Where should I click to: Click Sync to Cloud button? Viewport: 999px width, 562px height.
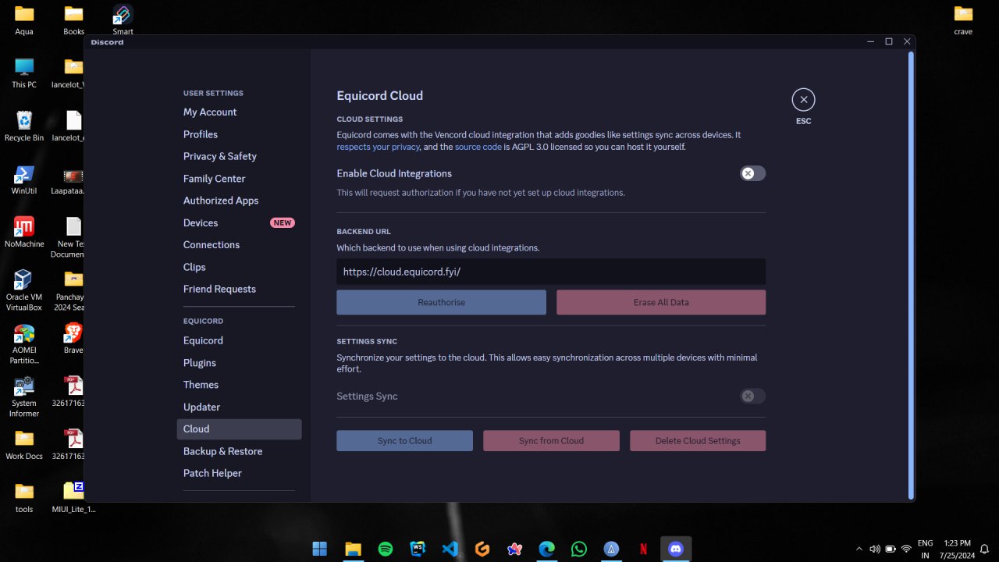(x=404, y=441)
